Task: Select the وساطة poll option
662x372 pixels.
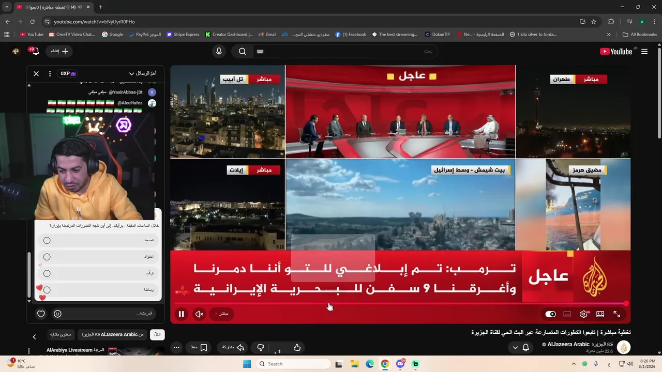Action: pos(98,290)
